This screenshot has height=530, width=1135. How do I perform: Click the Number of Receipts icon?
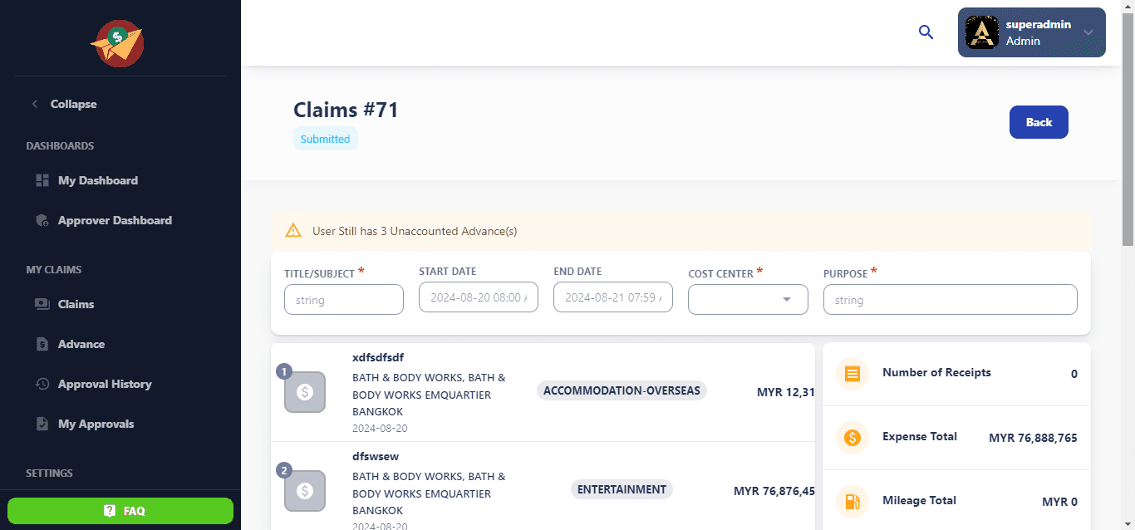coord(852,374)
